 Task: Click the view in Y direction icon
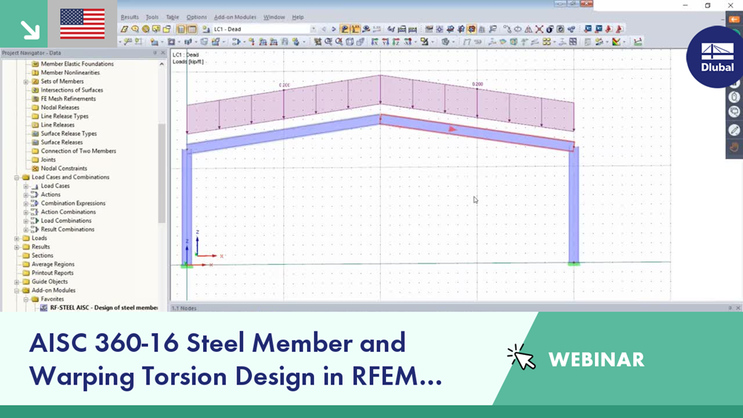385,41
